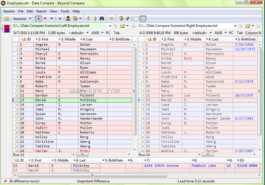Image resolution: width=265 pixels, height=185 pixels.
Task: Jump to Next Difference down arrow
Action: point(88,18)
